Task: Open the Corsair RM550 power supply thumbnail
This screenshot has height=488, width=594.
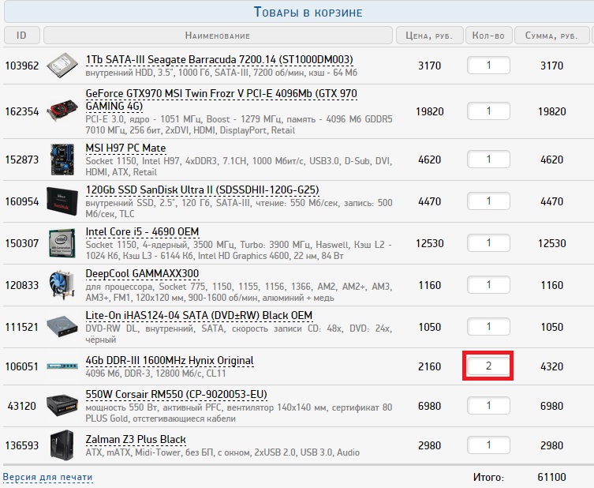Action: [62, 405]
